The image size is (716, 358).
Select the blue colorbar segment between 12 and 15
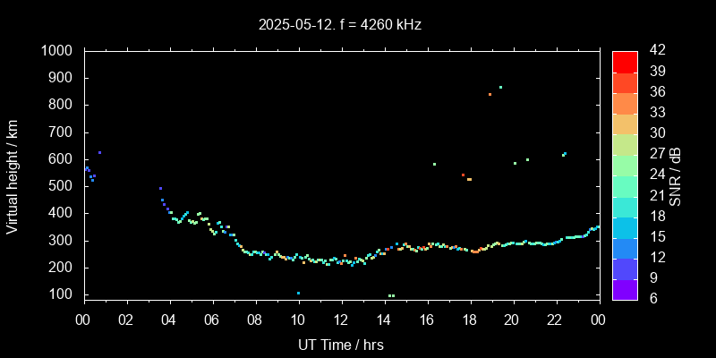click(625, 248)
